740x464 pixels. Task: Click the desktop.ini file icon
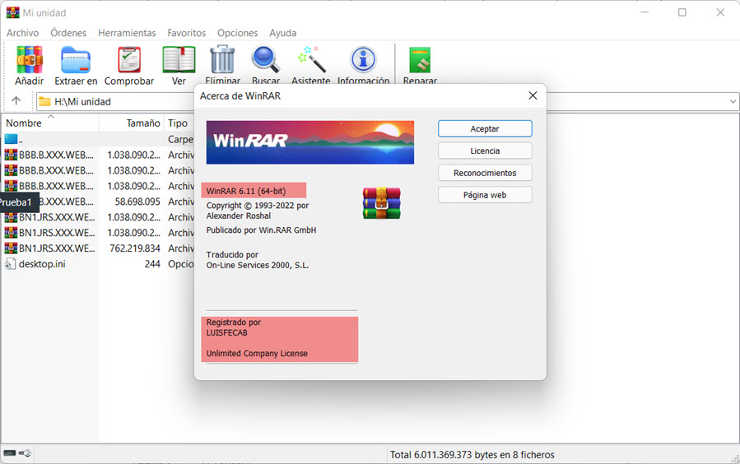click(10, 264)
